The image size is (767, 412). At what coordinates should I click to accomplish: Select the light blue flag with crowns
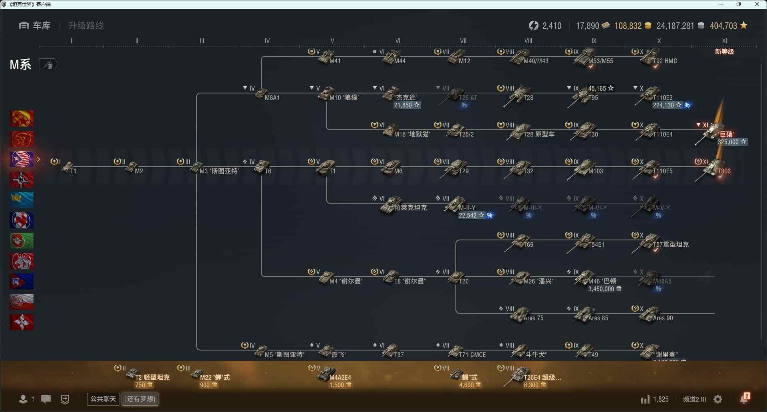(x=22, y=200)
